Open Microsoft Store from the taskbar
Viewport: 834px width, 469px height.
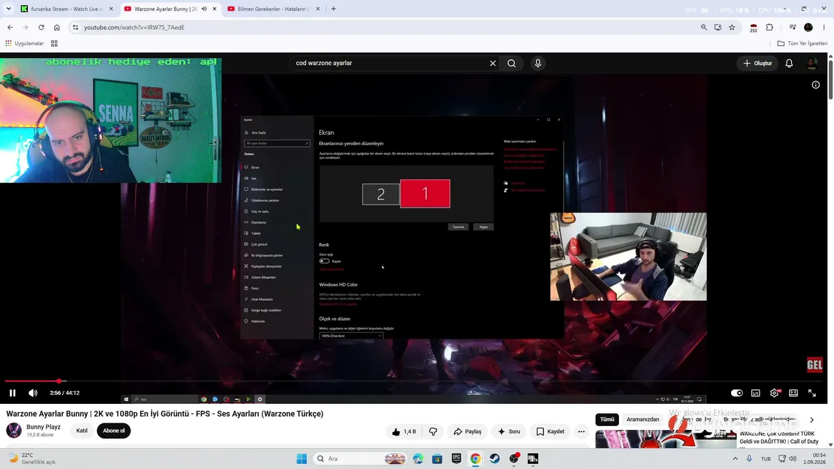point(437,459)
